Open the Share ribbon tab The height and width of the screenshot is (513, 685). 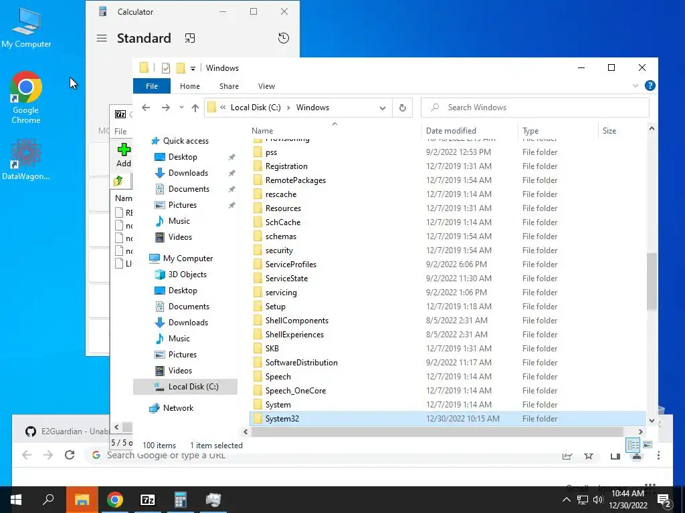(x=229, y=86)
